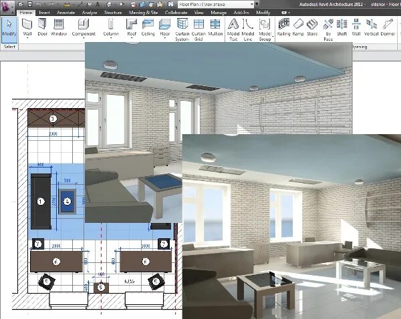The image size is (401, 319).
Task: Click the Text (A) icon in quick access toolbar
Action: pos(98,5)
